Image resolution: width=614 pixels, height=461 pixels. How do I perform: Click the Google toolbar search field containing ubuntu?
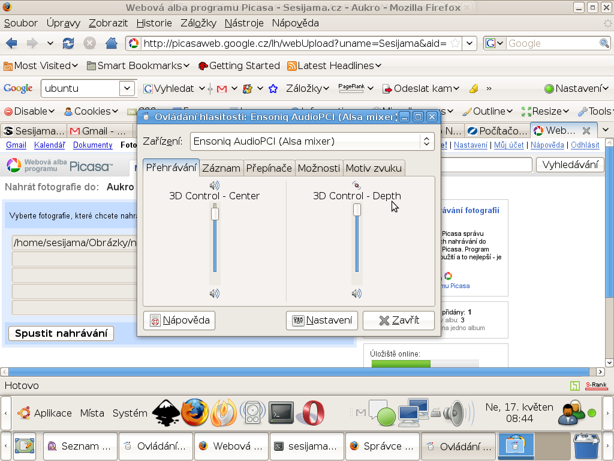[x=81, y=89]
